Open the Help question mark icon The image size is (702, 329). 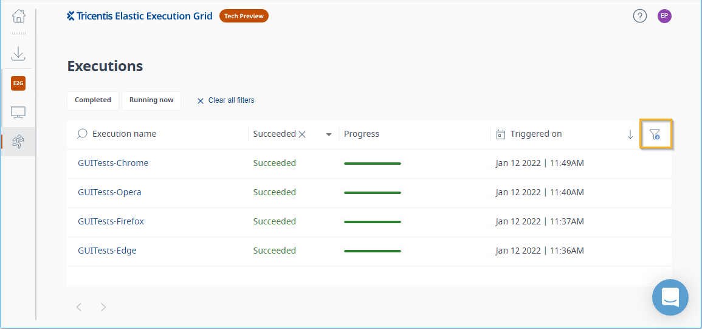(x=640, y=16)
